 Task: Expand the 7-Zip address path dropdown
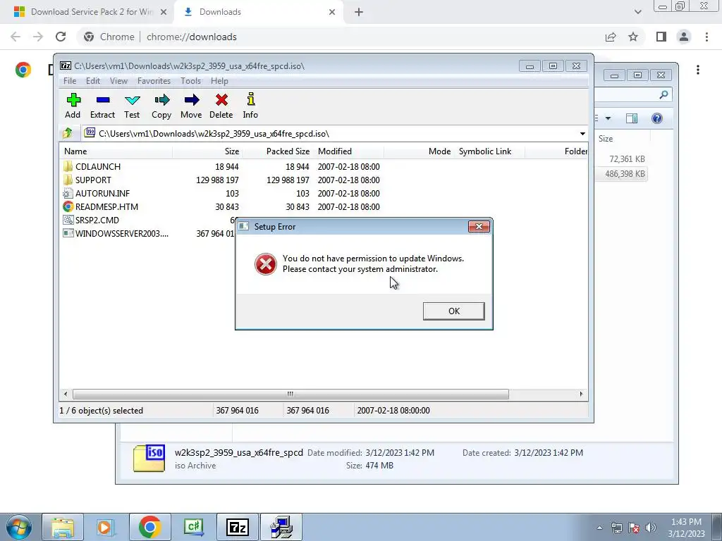(582, 134)
